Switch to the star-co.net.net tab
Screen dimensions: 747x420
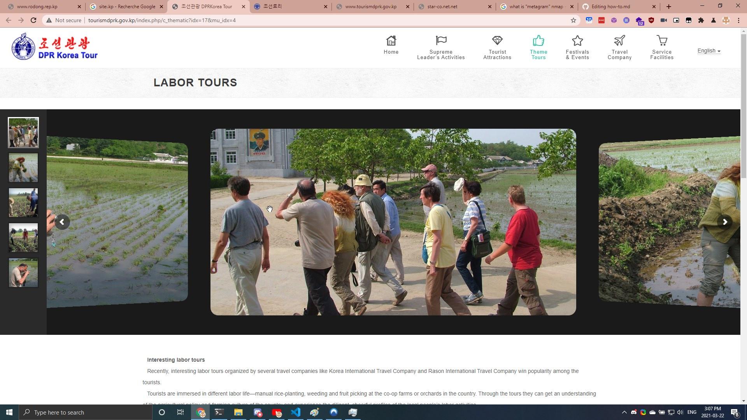(442, 7)
